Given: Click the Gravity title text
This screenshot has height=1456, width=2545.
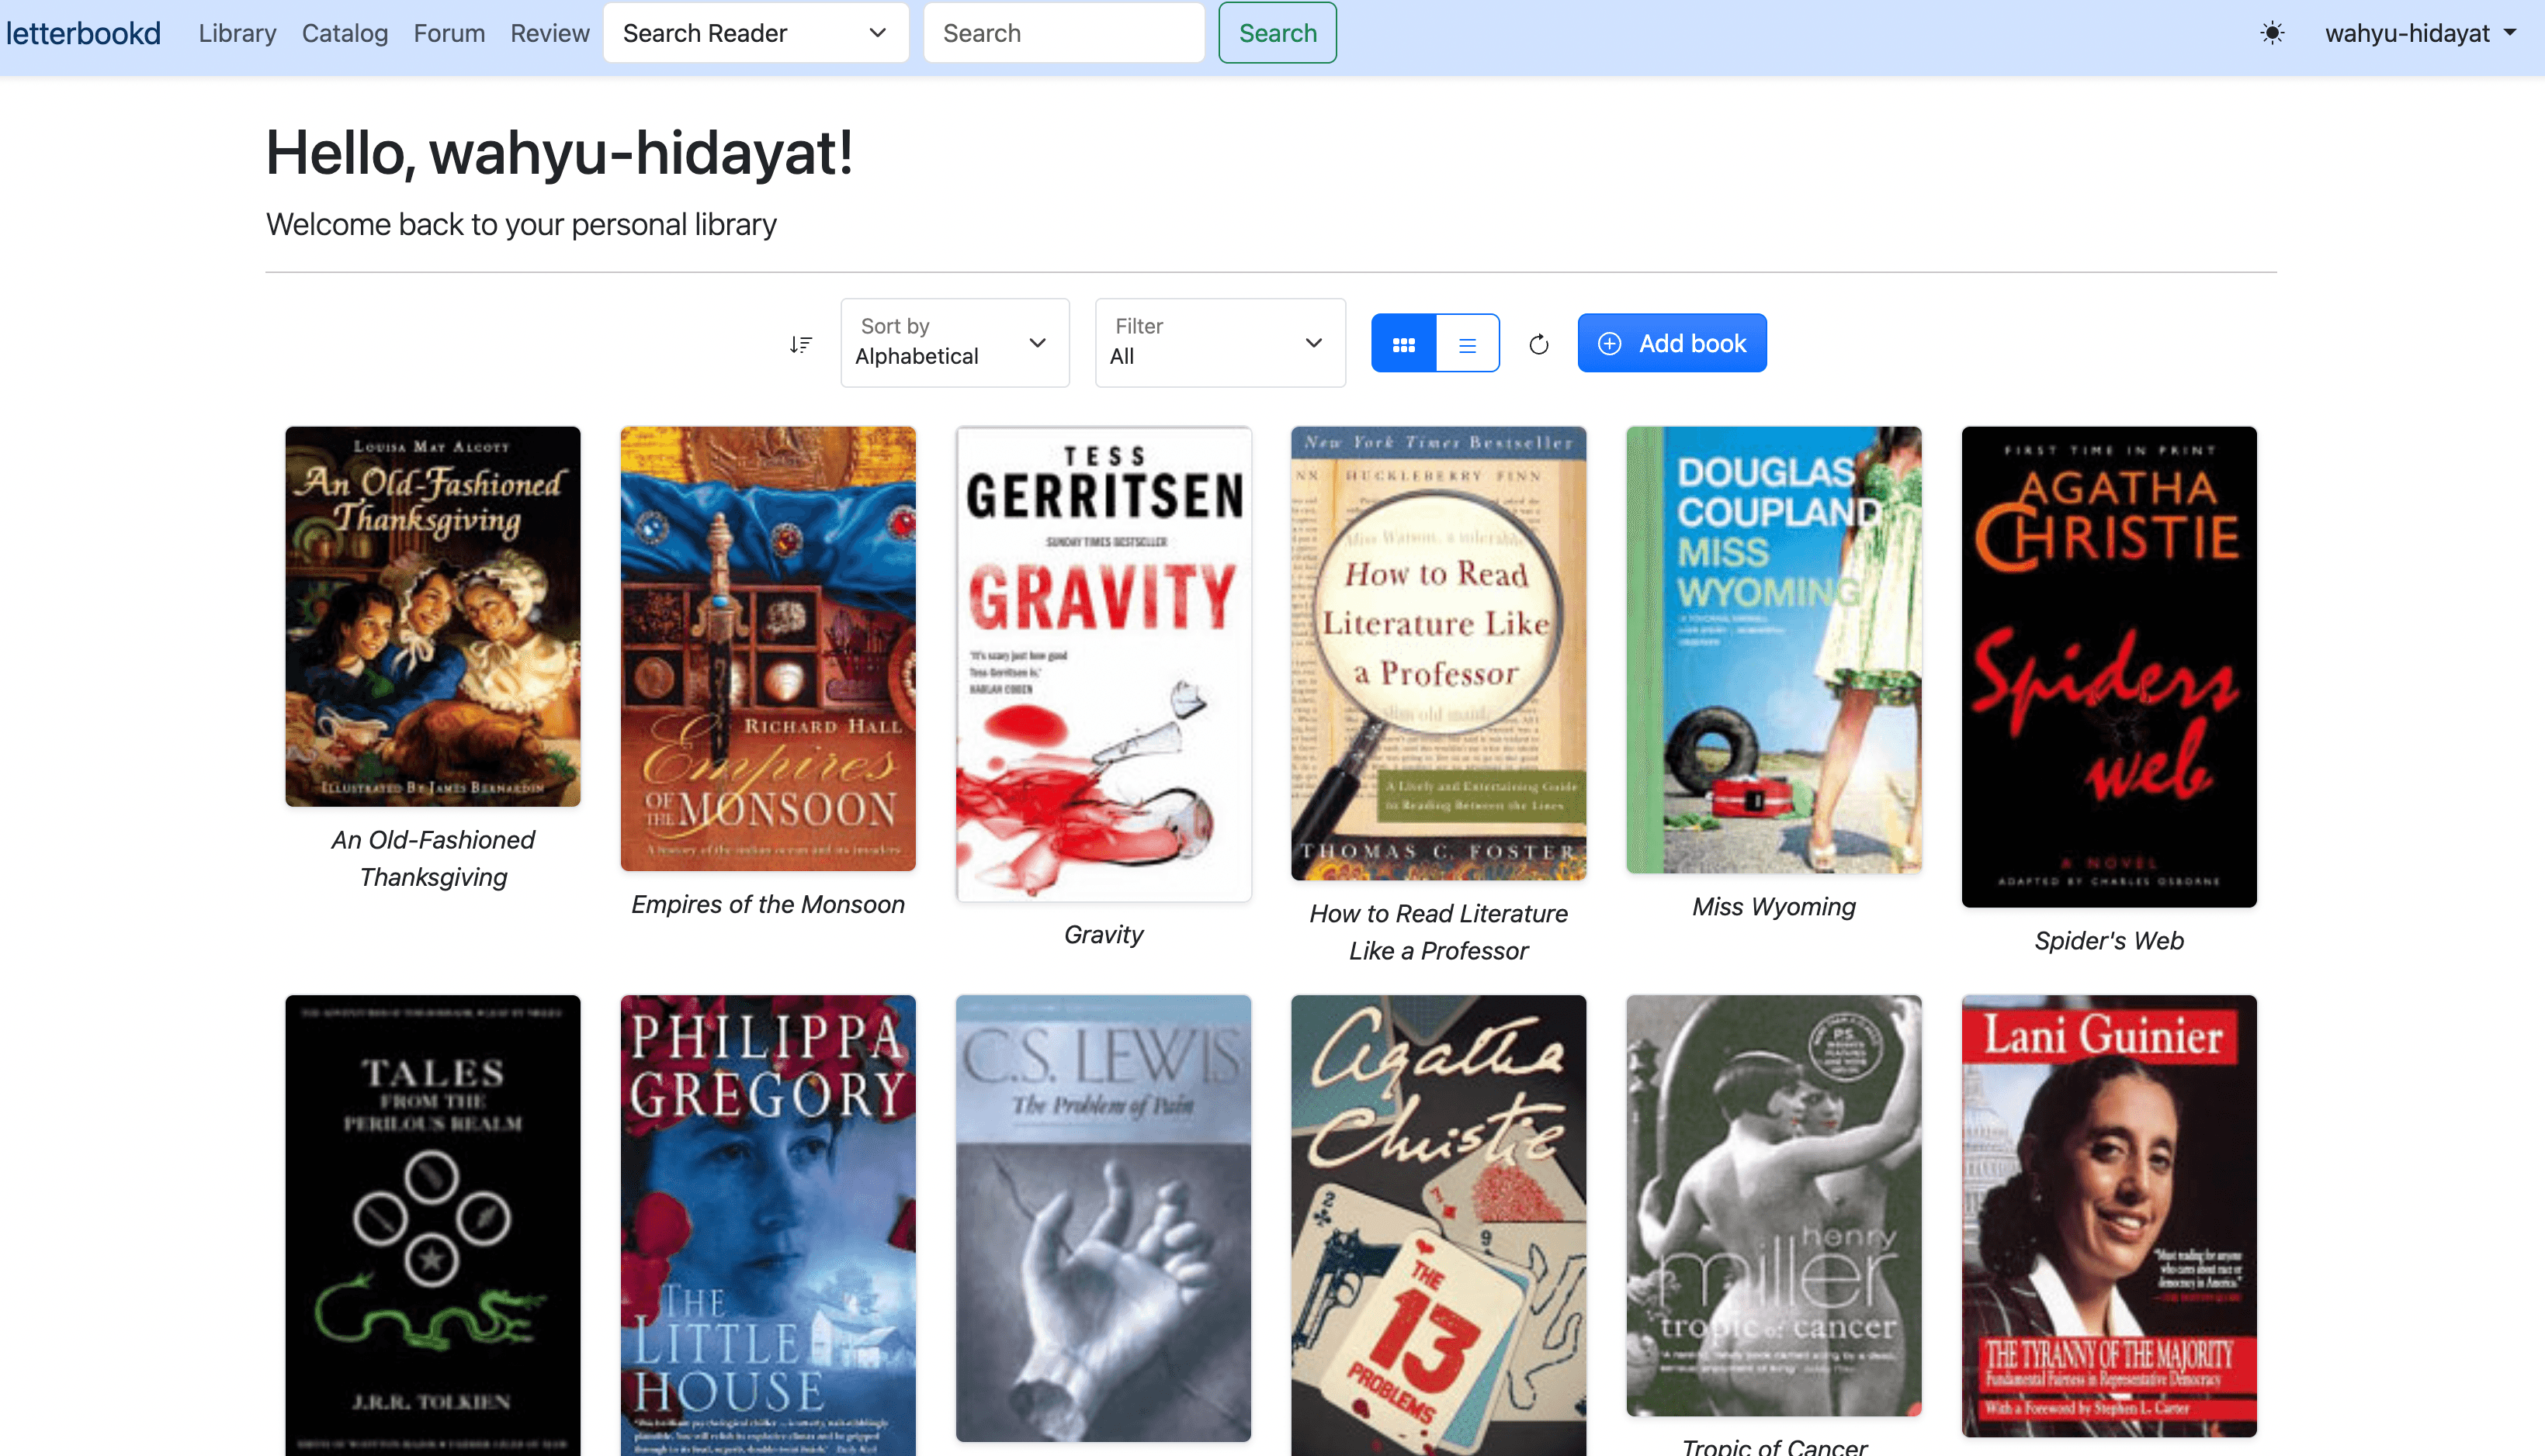Looking at the screenshot, I should point(1104,934).
